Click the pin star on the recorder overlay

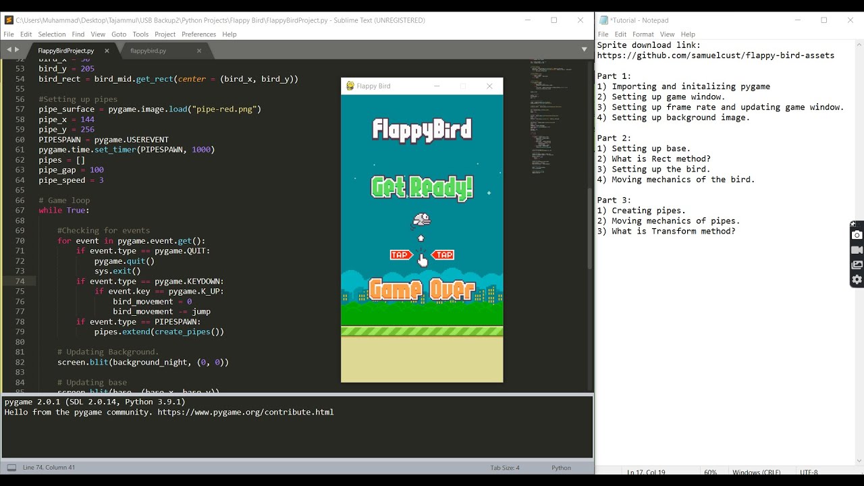tap(853, 223)
